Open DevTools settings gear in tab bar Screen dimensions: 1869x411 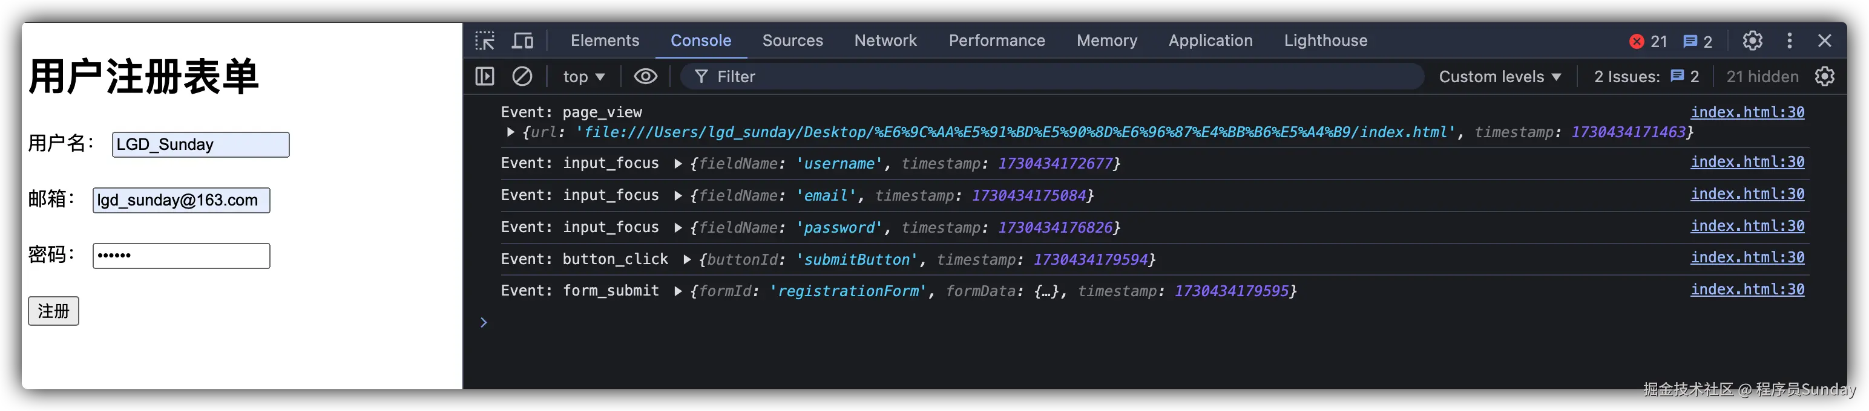click(1752, 40)
